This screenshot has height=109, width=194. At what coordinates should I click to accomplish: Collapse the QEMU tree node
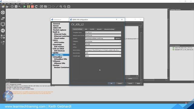click(52, 53)
